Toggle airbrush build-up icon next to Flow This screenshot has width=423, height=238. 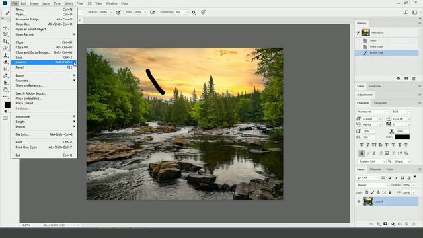click(x=153, y=12)
